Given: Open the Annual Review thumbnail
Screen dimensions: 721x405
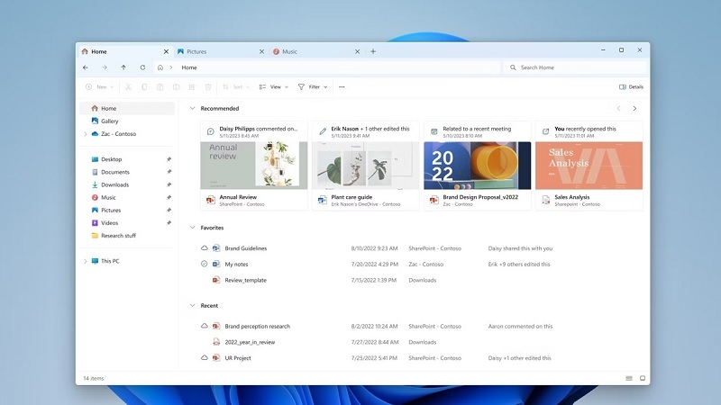Looking at the screenshot, I should 254,166.
